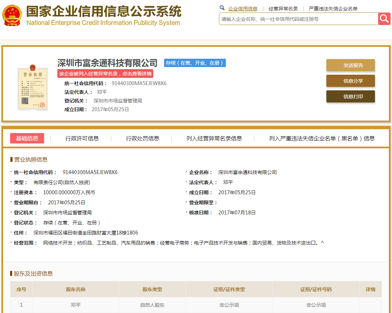This screenshot has height=313, width=392.
Task: Click the 信息打印 button
Action: pyautogui.click(x=350, y=97)
